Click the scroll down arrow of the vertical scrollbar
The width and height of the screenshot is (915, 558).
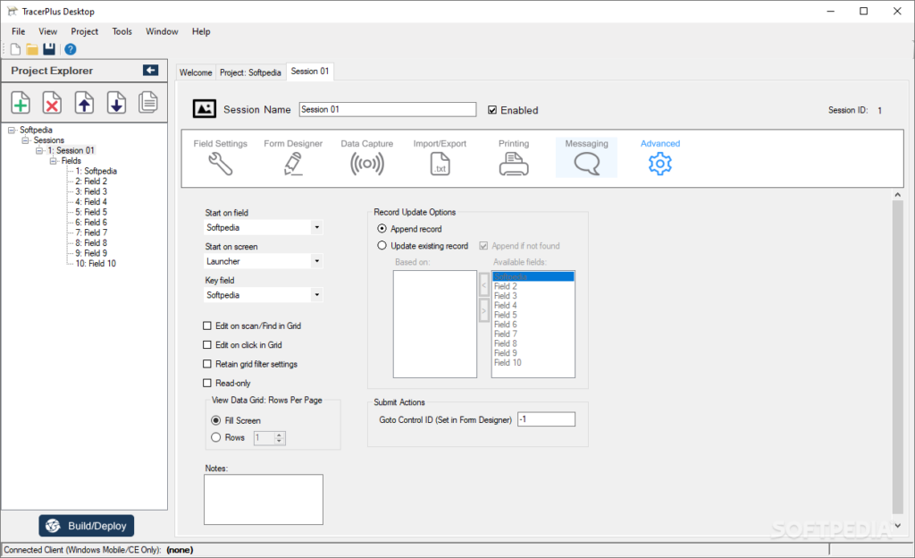point(897,525)
